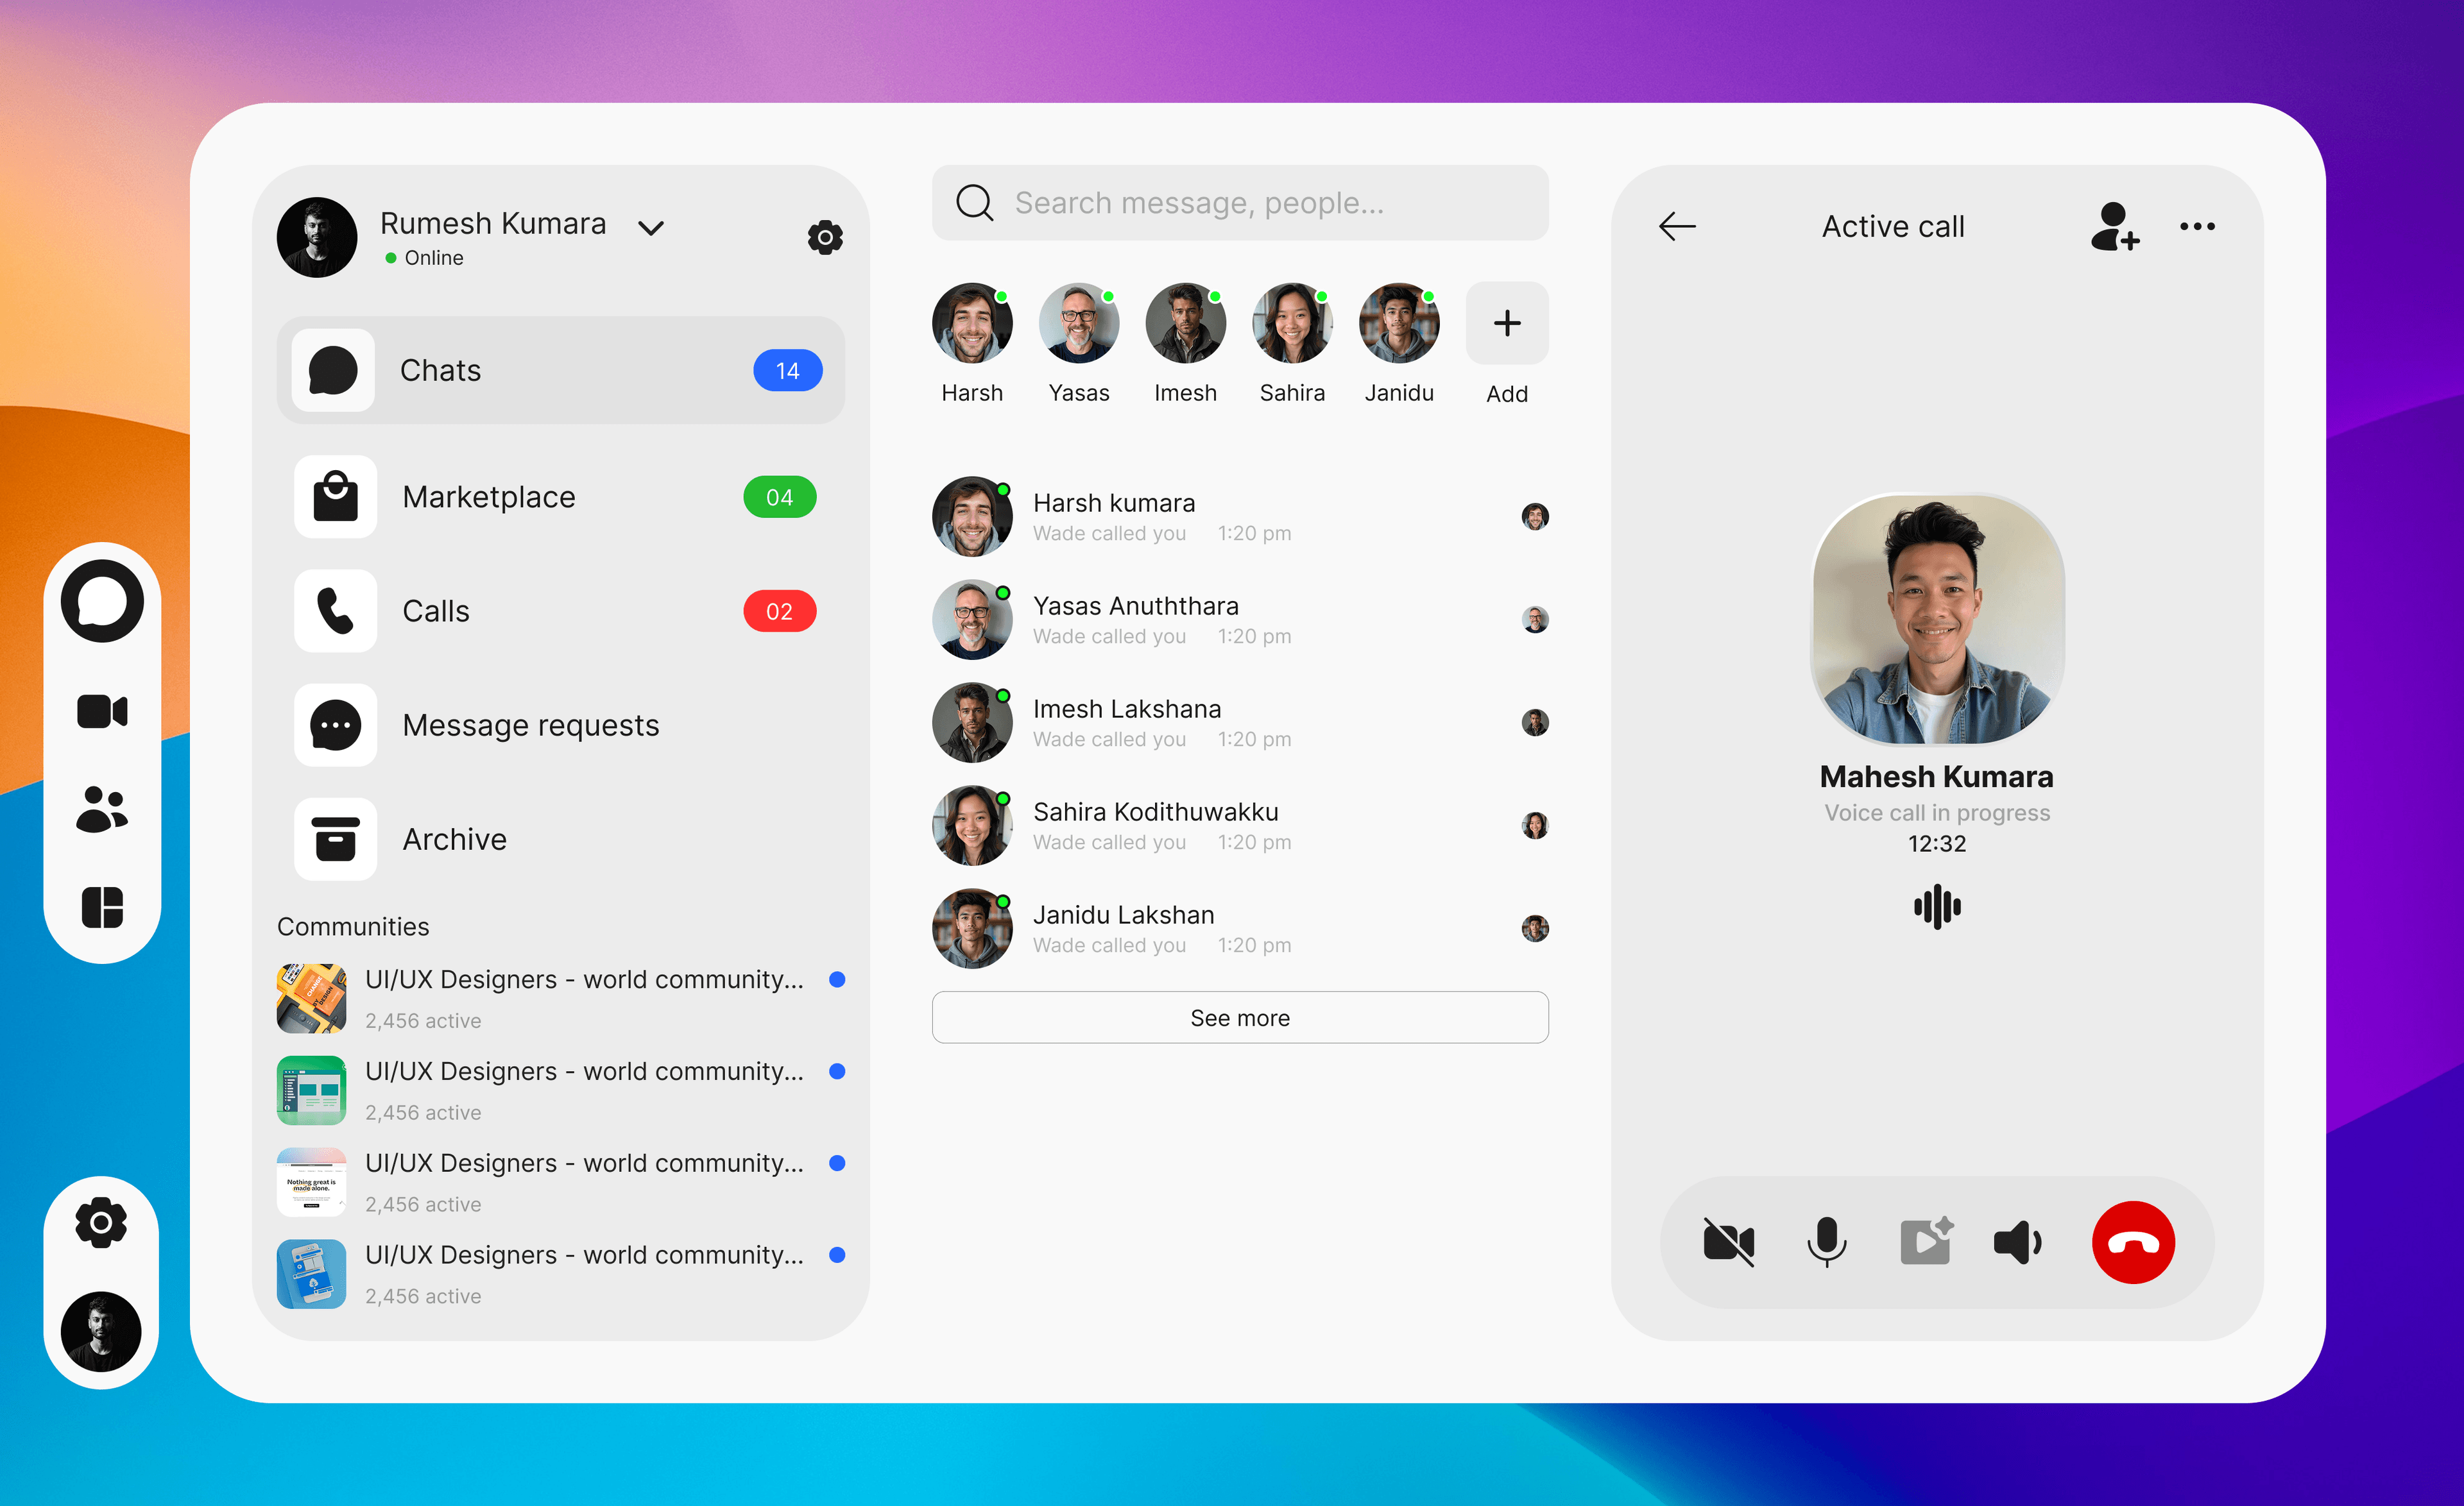Click small seen avatar on Yasas Anuththara row

point(1535,620)
